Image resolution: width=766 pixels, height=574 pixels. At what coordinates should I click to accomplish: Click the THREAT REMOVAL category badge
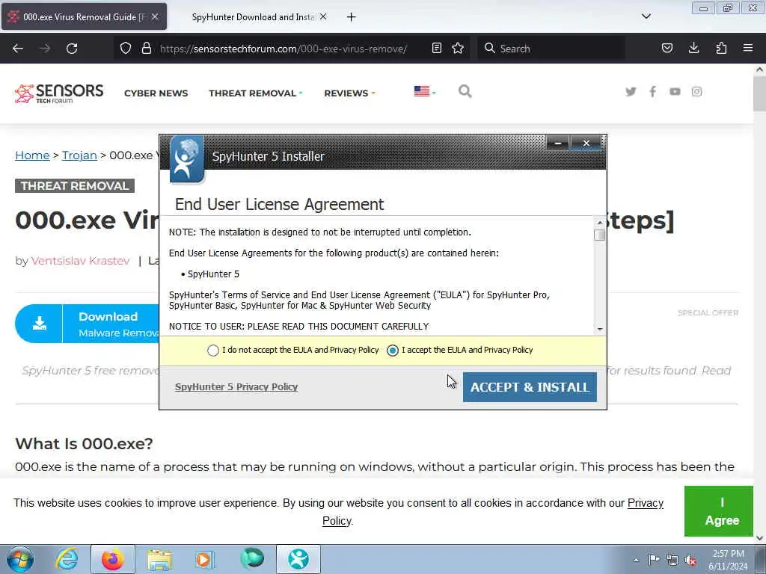tap(75, 186)
